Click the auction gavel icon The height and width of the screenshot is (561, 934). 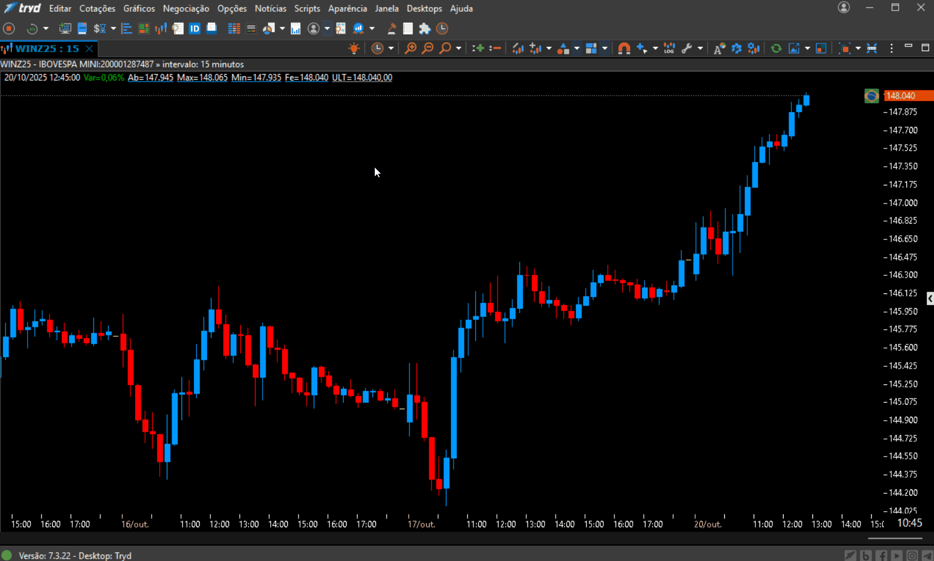tap(391, 28)
